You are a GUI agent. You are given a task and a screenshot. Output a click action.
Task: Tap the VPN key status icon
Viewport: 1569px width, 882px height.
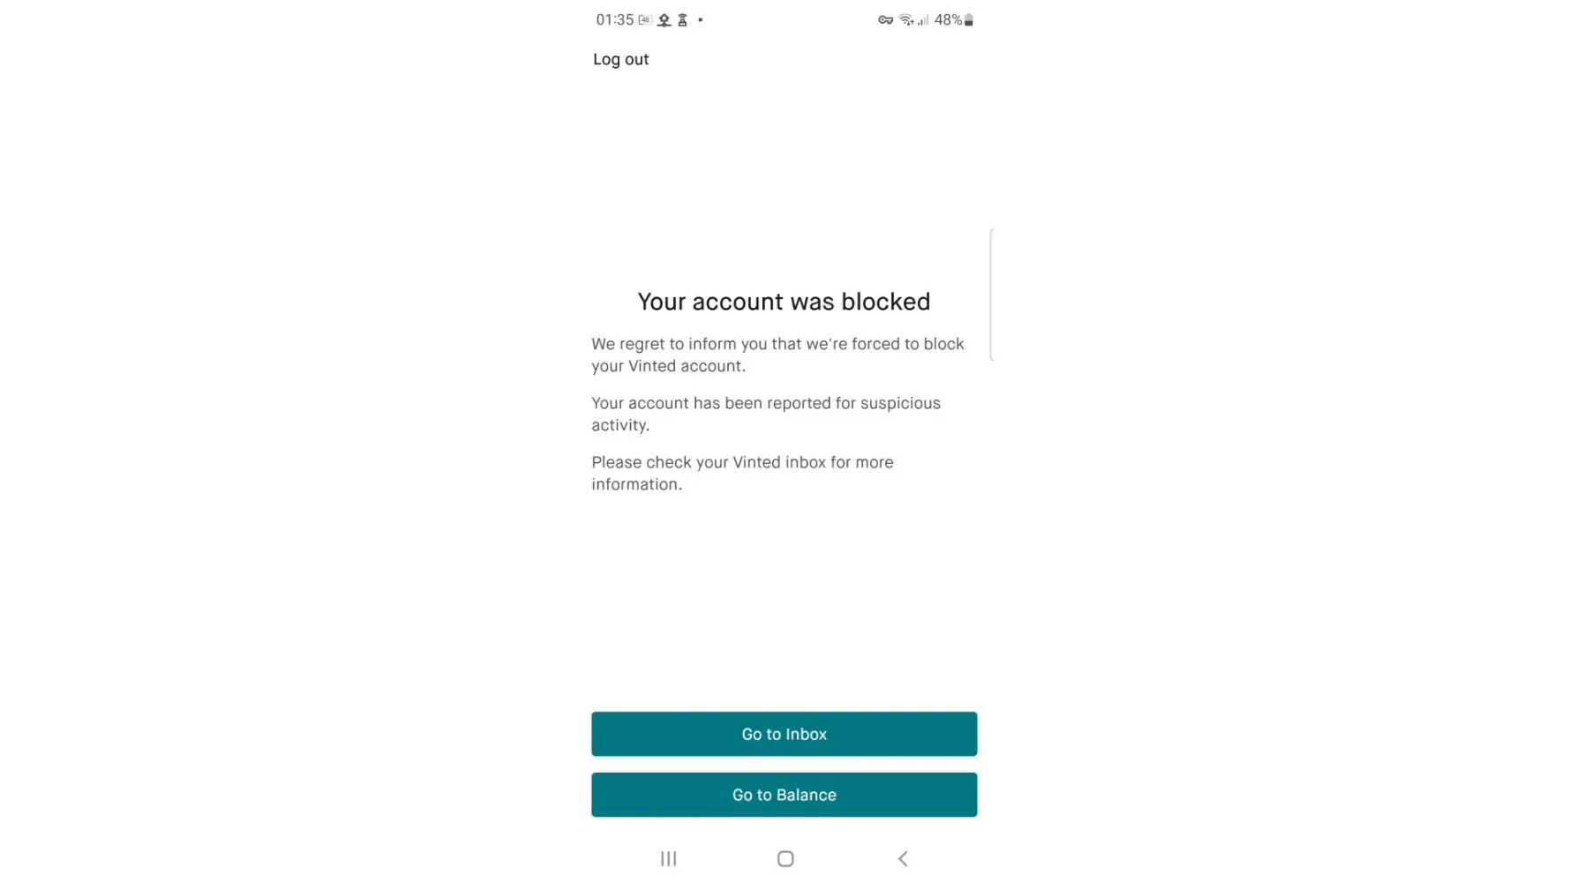coord(885,19)
